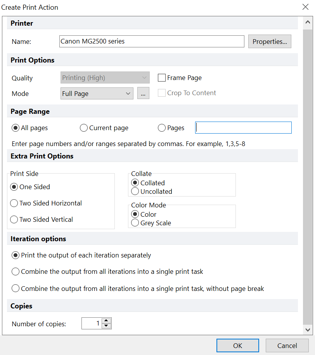
Task: Click the ellipsis button next to Mode
Action: point(143,94)
